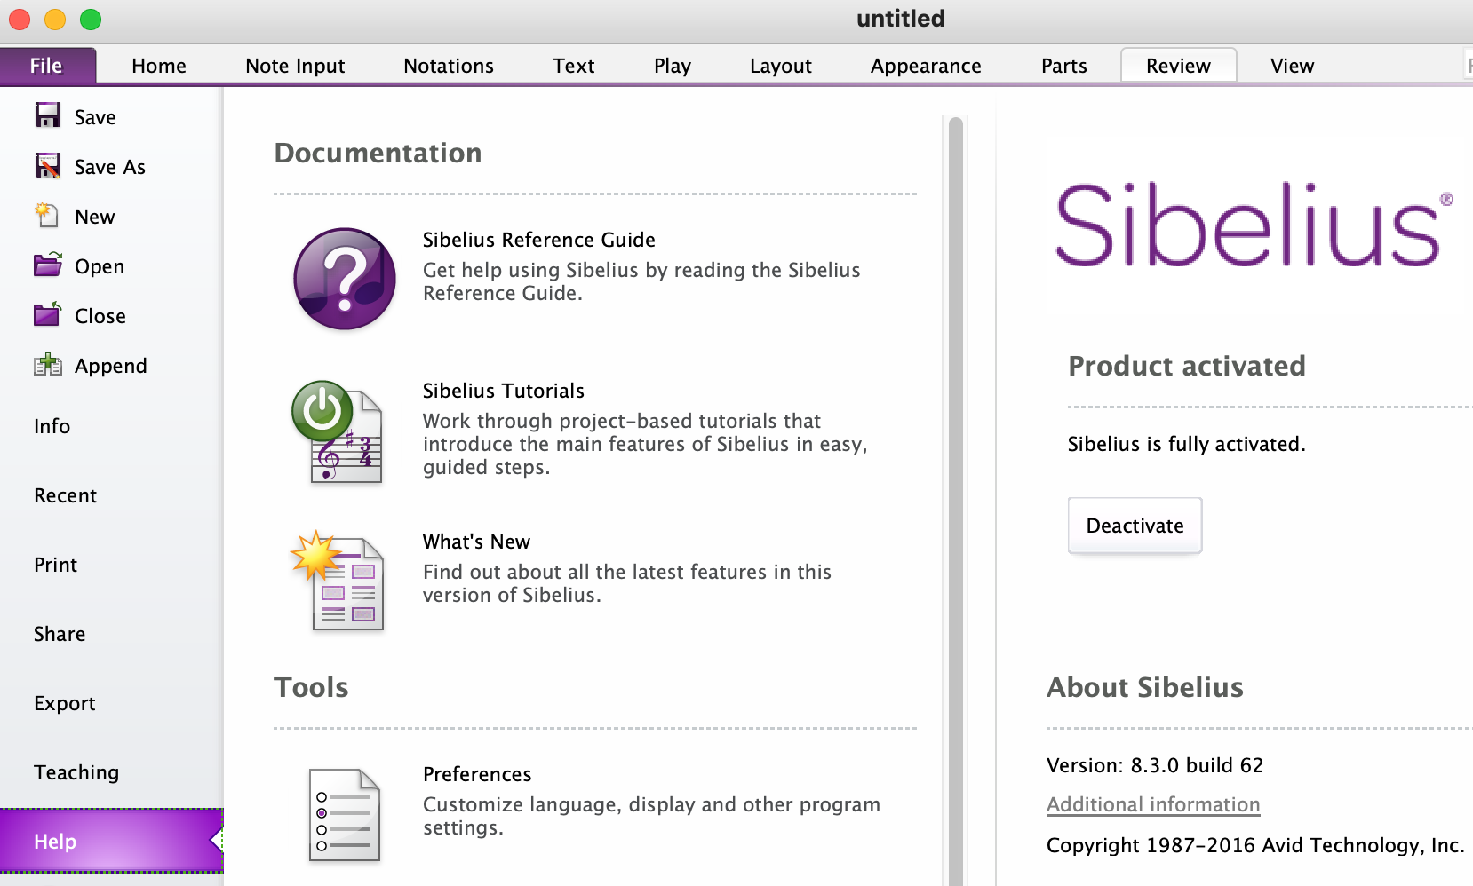Choose Append in the File sidebar
The image size is (1473, 886).
(x=111, y=366)
